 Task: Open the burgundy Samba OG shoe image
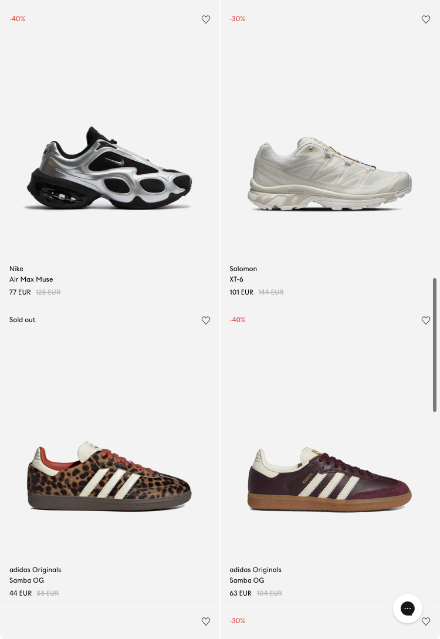[330, 478]
